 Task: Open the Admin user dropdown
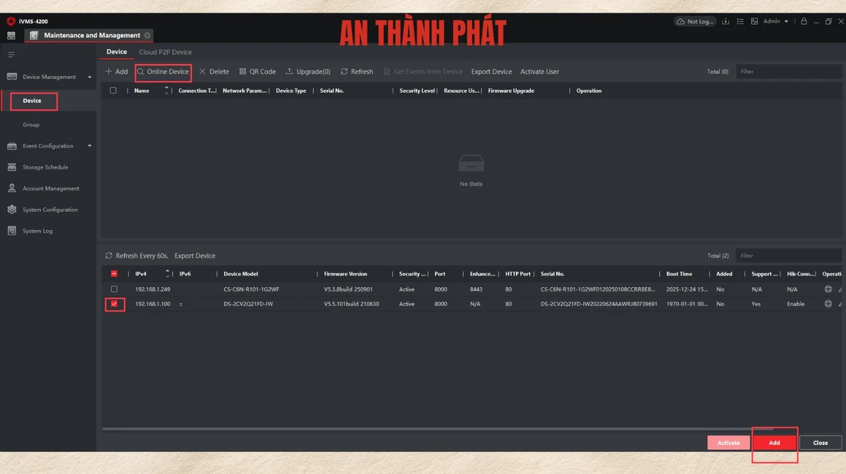[x=775, y=22]
